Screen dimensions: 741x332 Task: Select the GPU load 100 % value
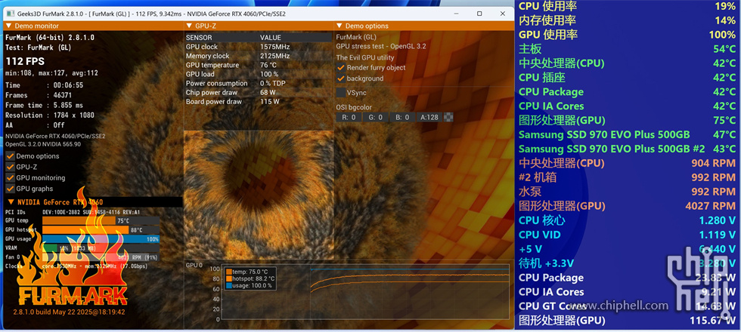click(x=269, y=74)
